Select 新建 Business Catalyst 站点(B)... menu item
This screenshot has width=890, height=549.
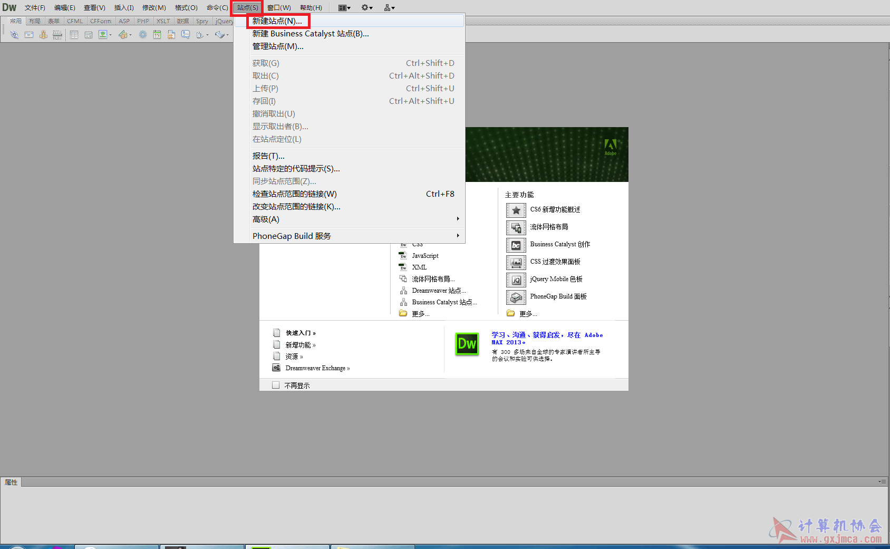[x=349, y=34]
